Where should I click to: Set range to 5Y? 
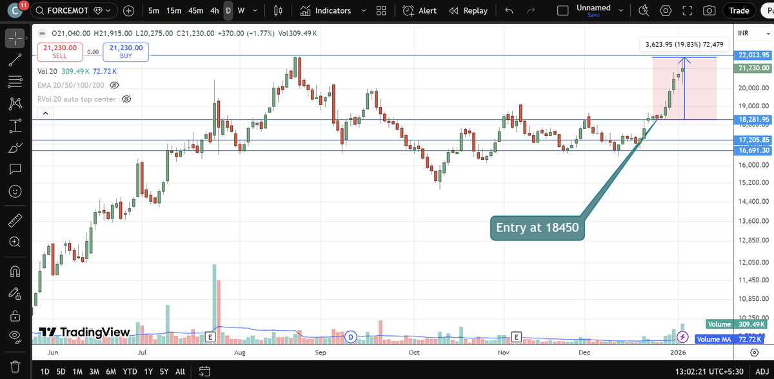point(164,371)
